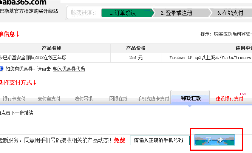Open the 建设银行支付 link tab
This screenshot has height=153, width=252.
pyautogui.click(x=229, y=99)
